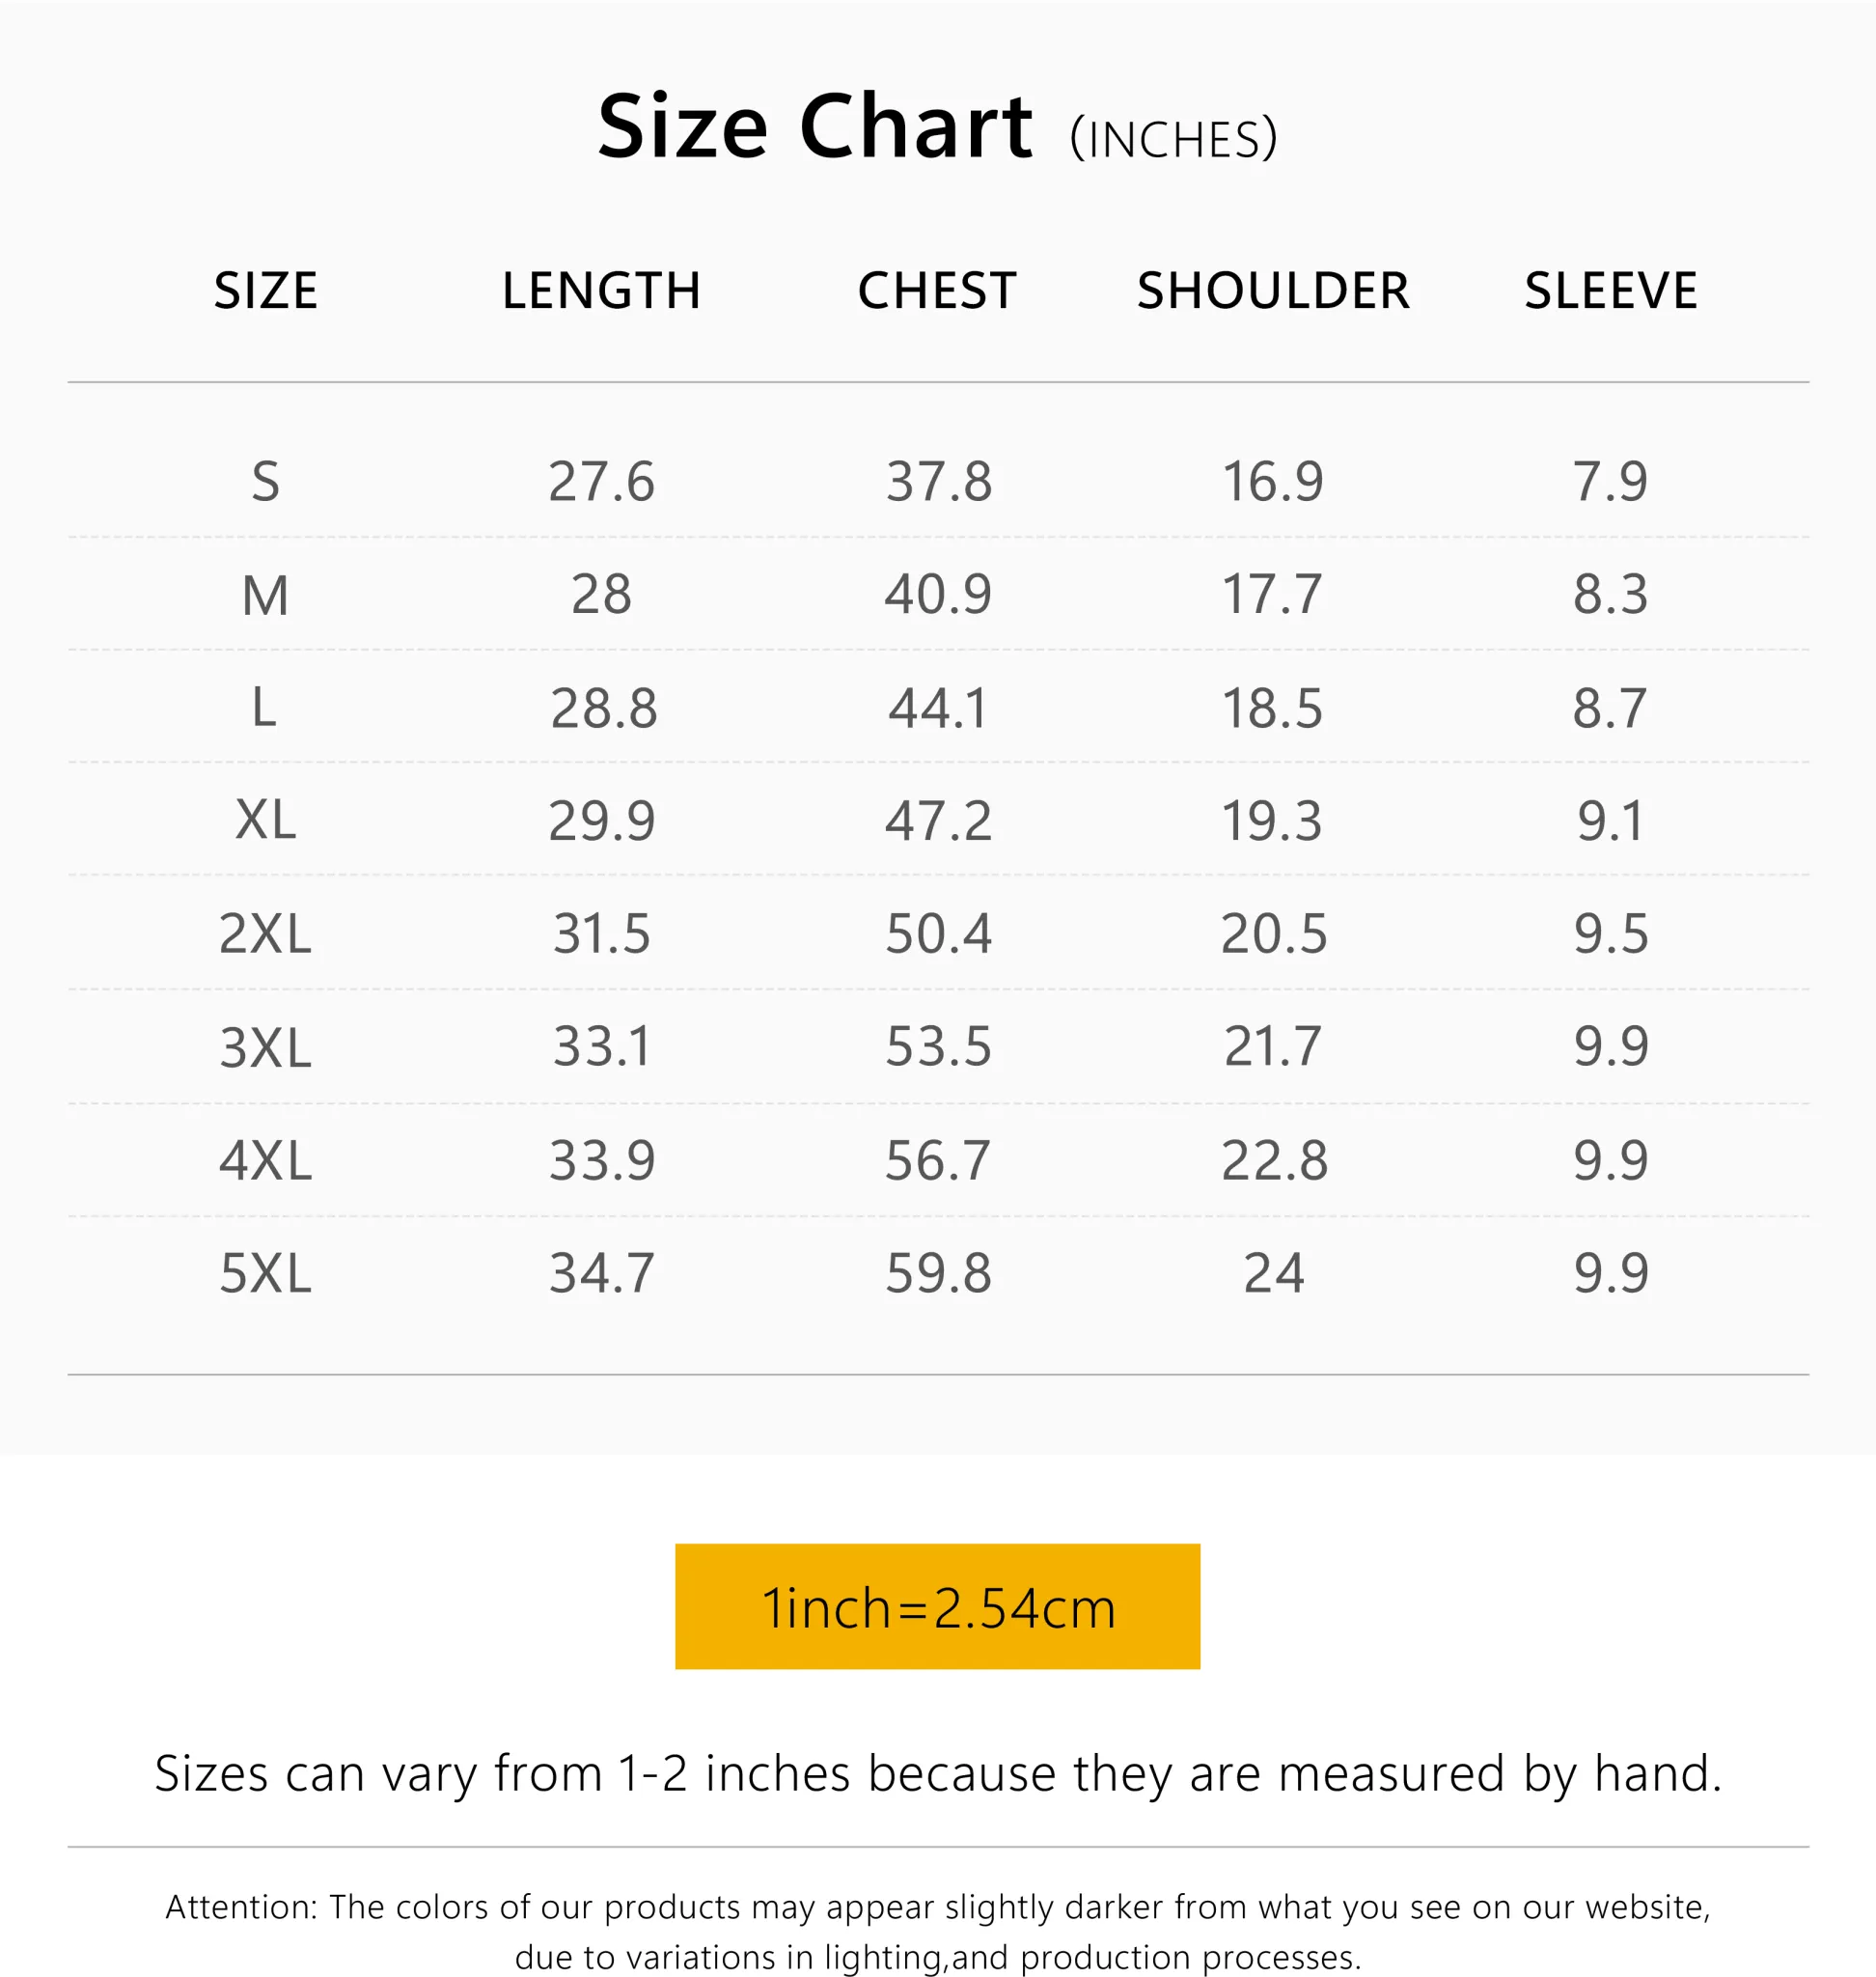This screenshot has width=1876, height=1977.
Task: Click the SLEEVE column header
Action: pyautogui.click(x=1610, y=292)
